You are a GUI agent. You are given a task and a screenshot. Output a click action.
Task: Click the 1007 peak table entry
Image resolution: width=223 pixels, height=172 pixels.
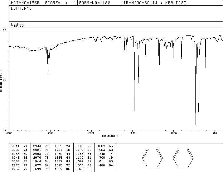[x=105, y=146]
